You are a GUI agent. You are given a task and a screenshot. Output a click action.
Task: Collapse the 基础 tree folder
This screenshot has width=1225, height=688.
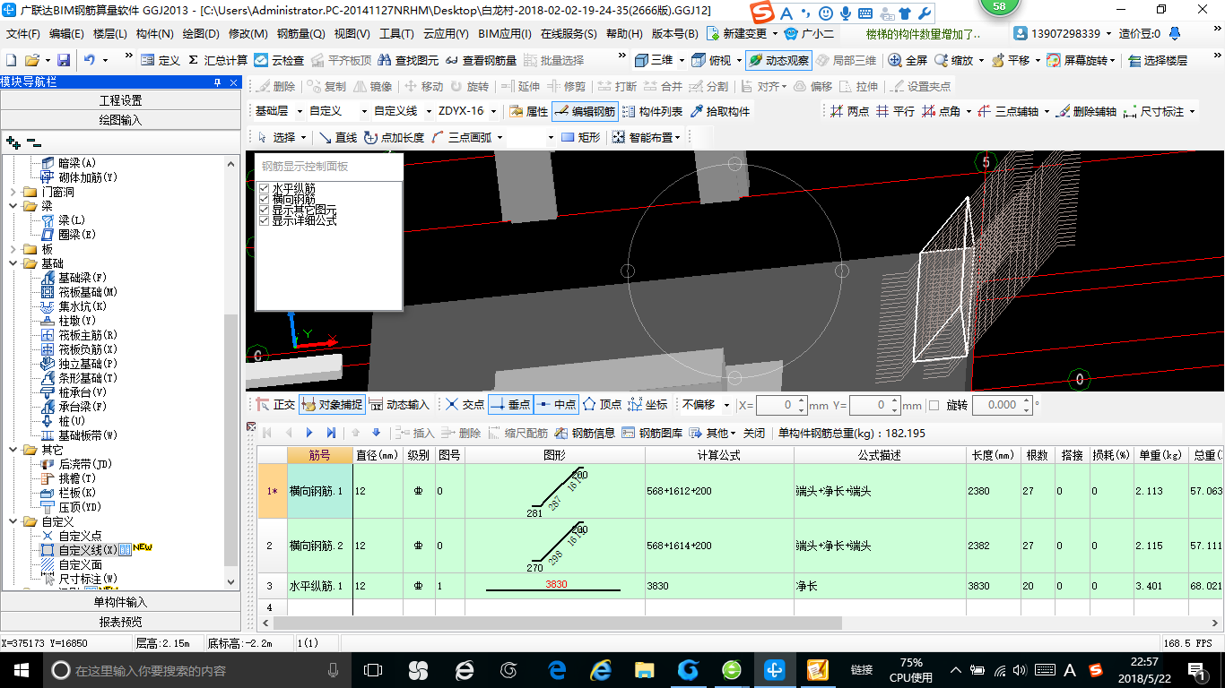(x=13, y=263)
